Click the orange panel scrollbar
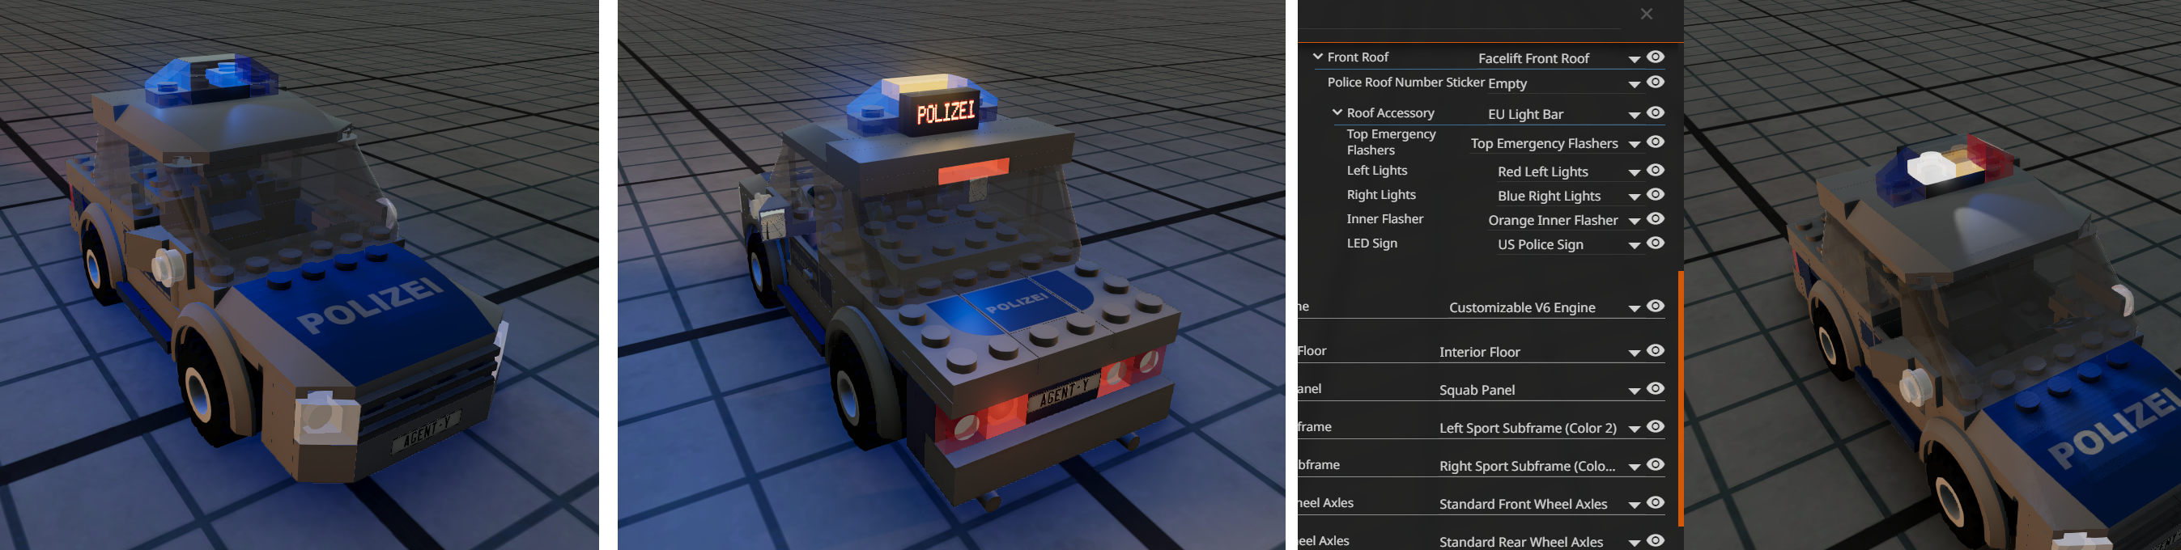 [x=1681, y=398]
